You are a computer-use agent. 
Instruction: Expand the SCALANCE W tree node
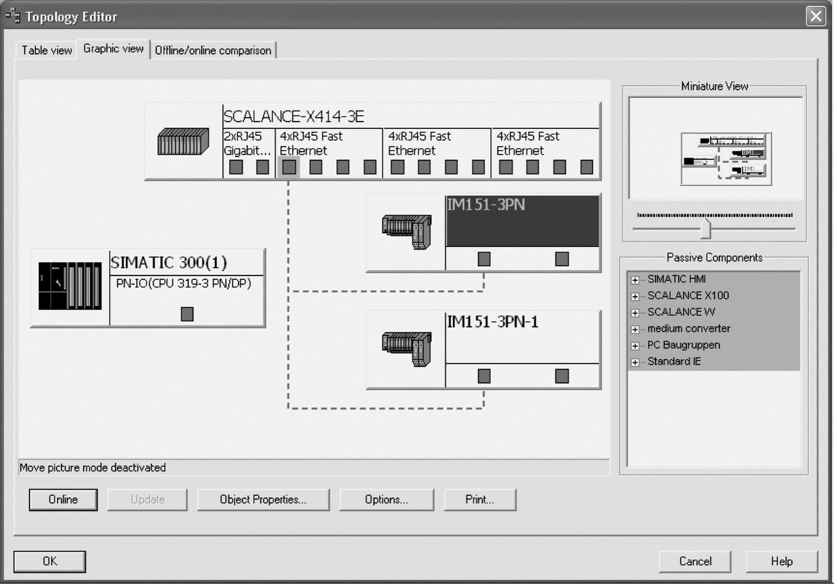635,313
